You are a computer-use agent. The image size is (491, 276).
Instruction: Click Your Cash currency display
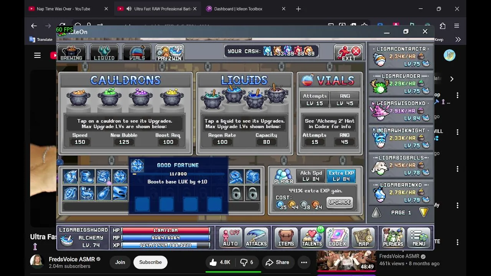[271, 51]
